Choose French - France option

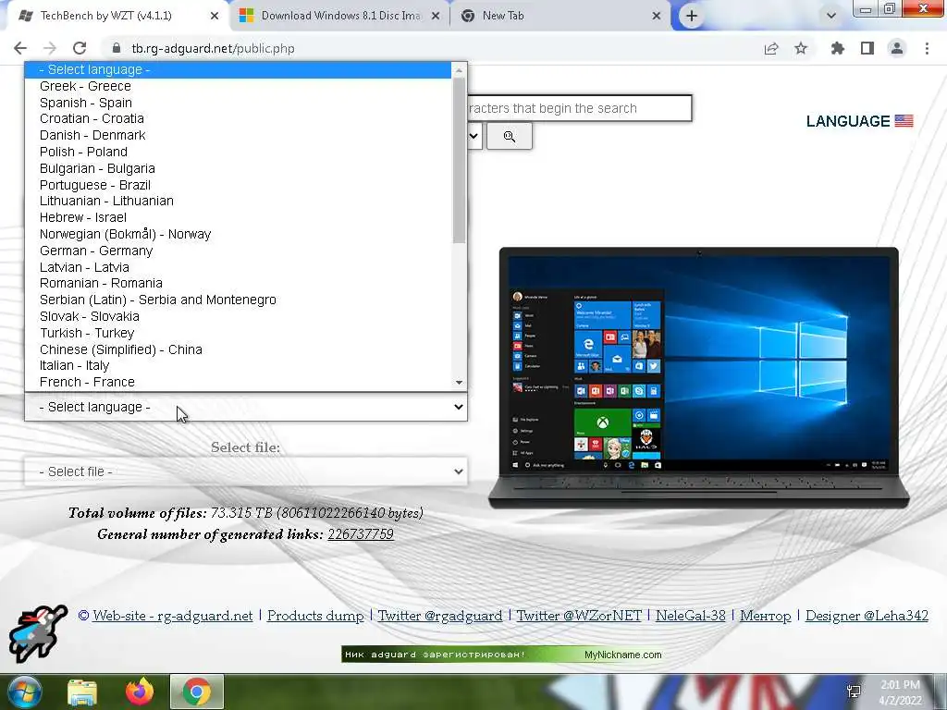238,382
